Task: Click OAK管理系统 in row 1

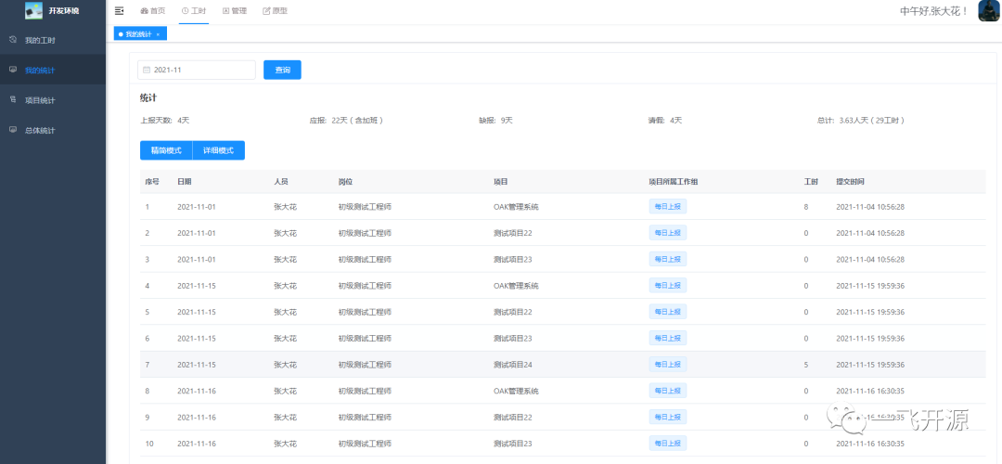Action: 516,206
